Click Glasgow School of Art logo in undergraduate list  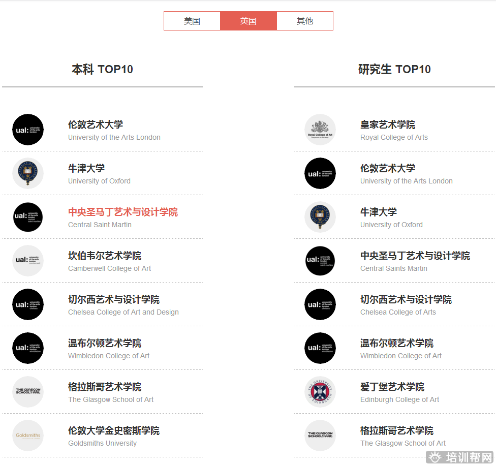[28, 392]
